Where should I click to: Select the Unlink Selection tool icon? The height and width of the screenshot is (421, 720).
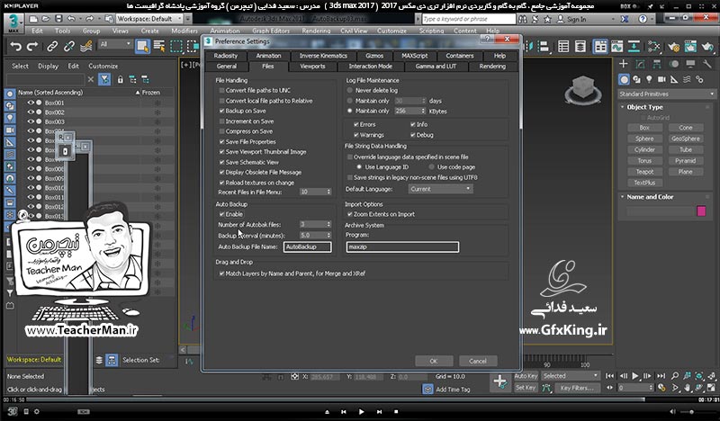[x=69, y=47]
